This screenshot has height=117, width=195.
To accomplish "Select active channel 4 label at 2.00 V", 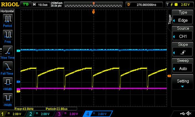I will click(97, 114).
